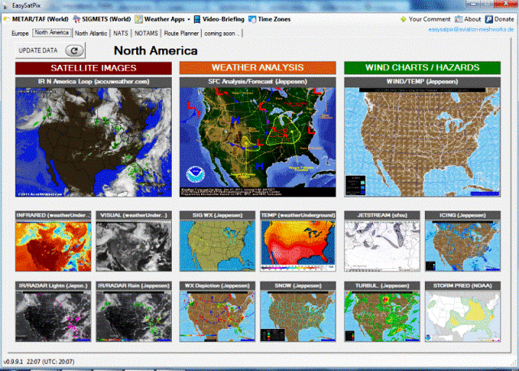Open the STORM PRED (NOAA) thumbnail

click(x=463, y=317)
